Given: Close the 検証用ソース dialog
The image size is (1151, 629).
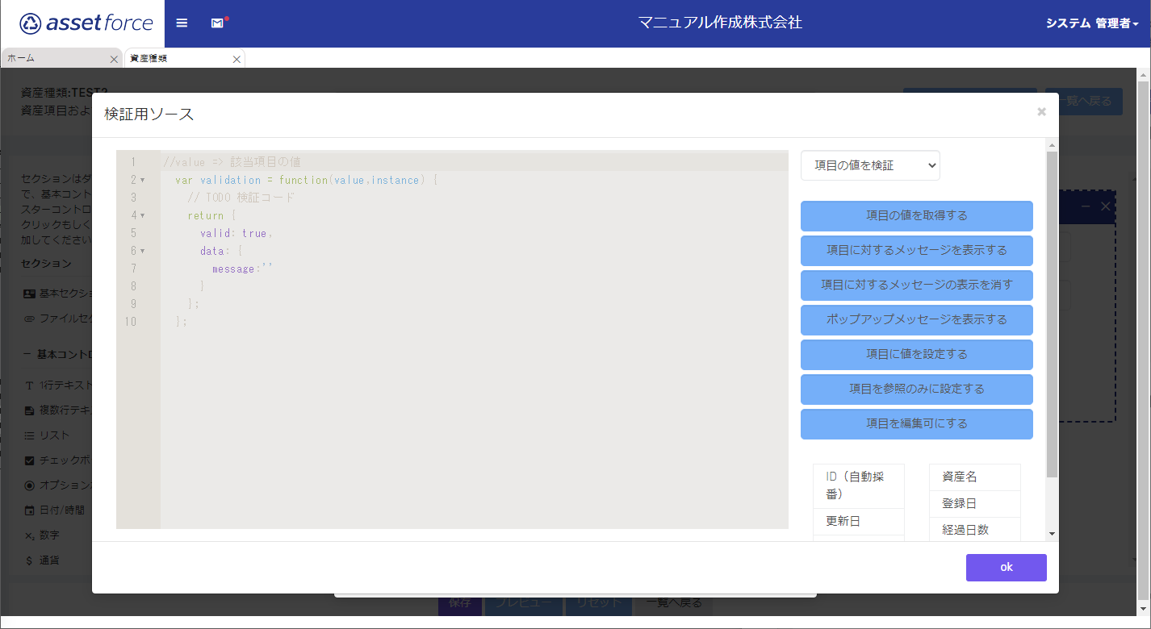Looking at the screenshot, I should tap(1041, 112).
